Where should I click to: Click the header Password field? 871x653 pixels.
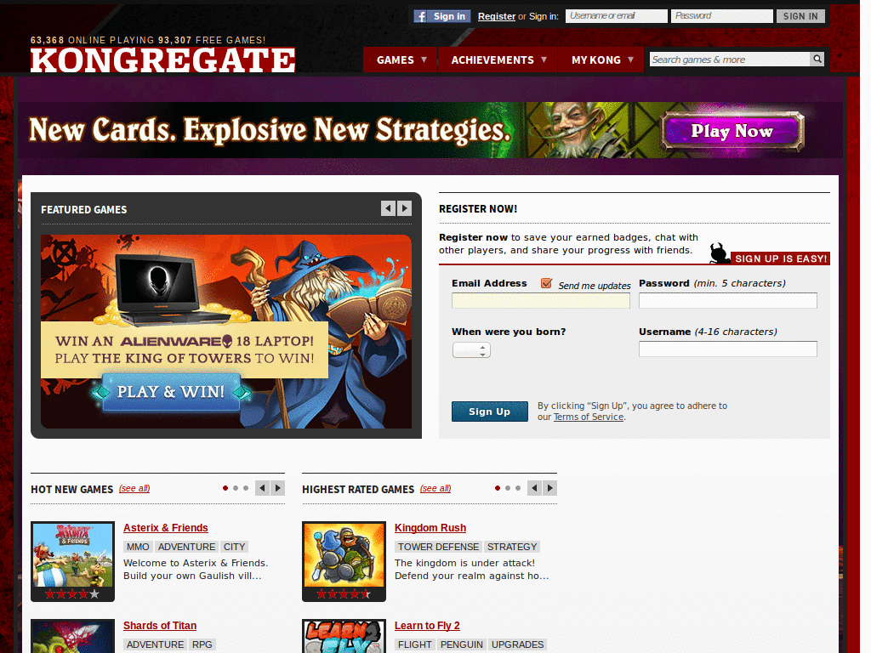721,16
